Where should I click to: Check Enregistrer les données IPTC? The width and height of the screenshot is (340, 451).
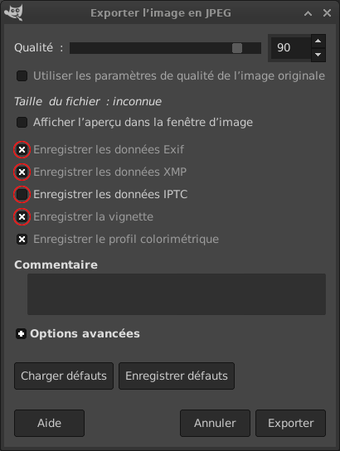tap(22, 195)
